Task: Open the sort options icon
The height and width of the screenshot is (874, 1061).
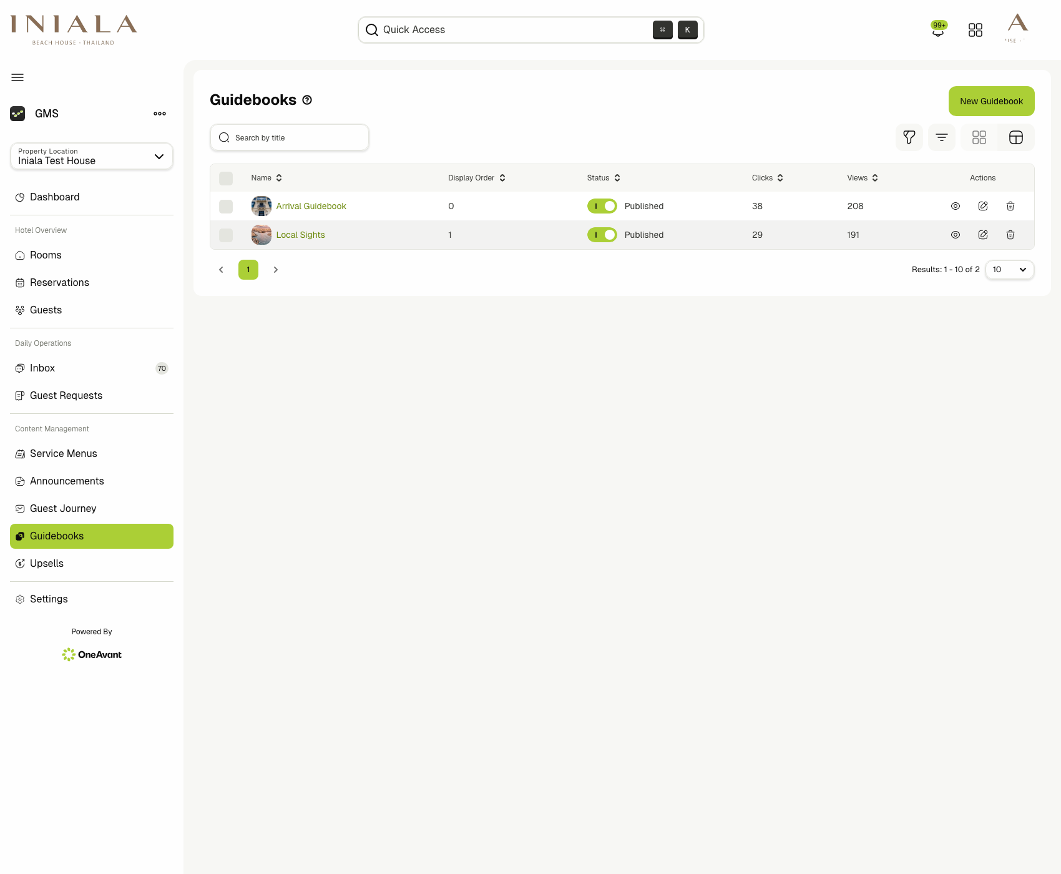Action: point(941,137)
